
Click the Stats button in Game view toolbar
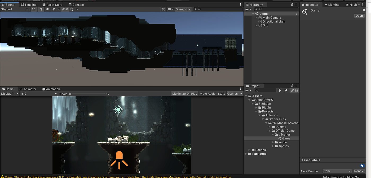[x=221, y=93]
